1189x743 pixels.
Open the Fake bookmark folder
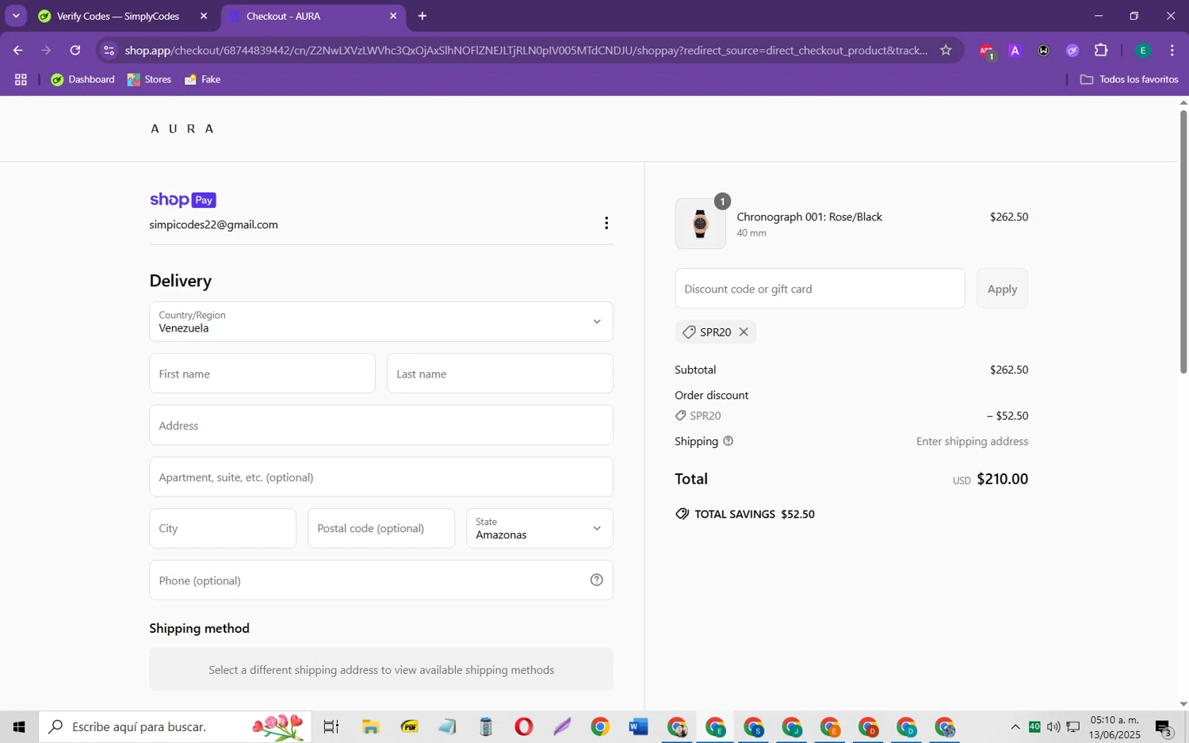click(x=203, y=79)
